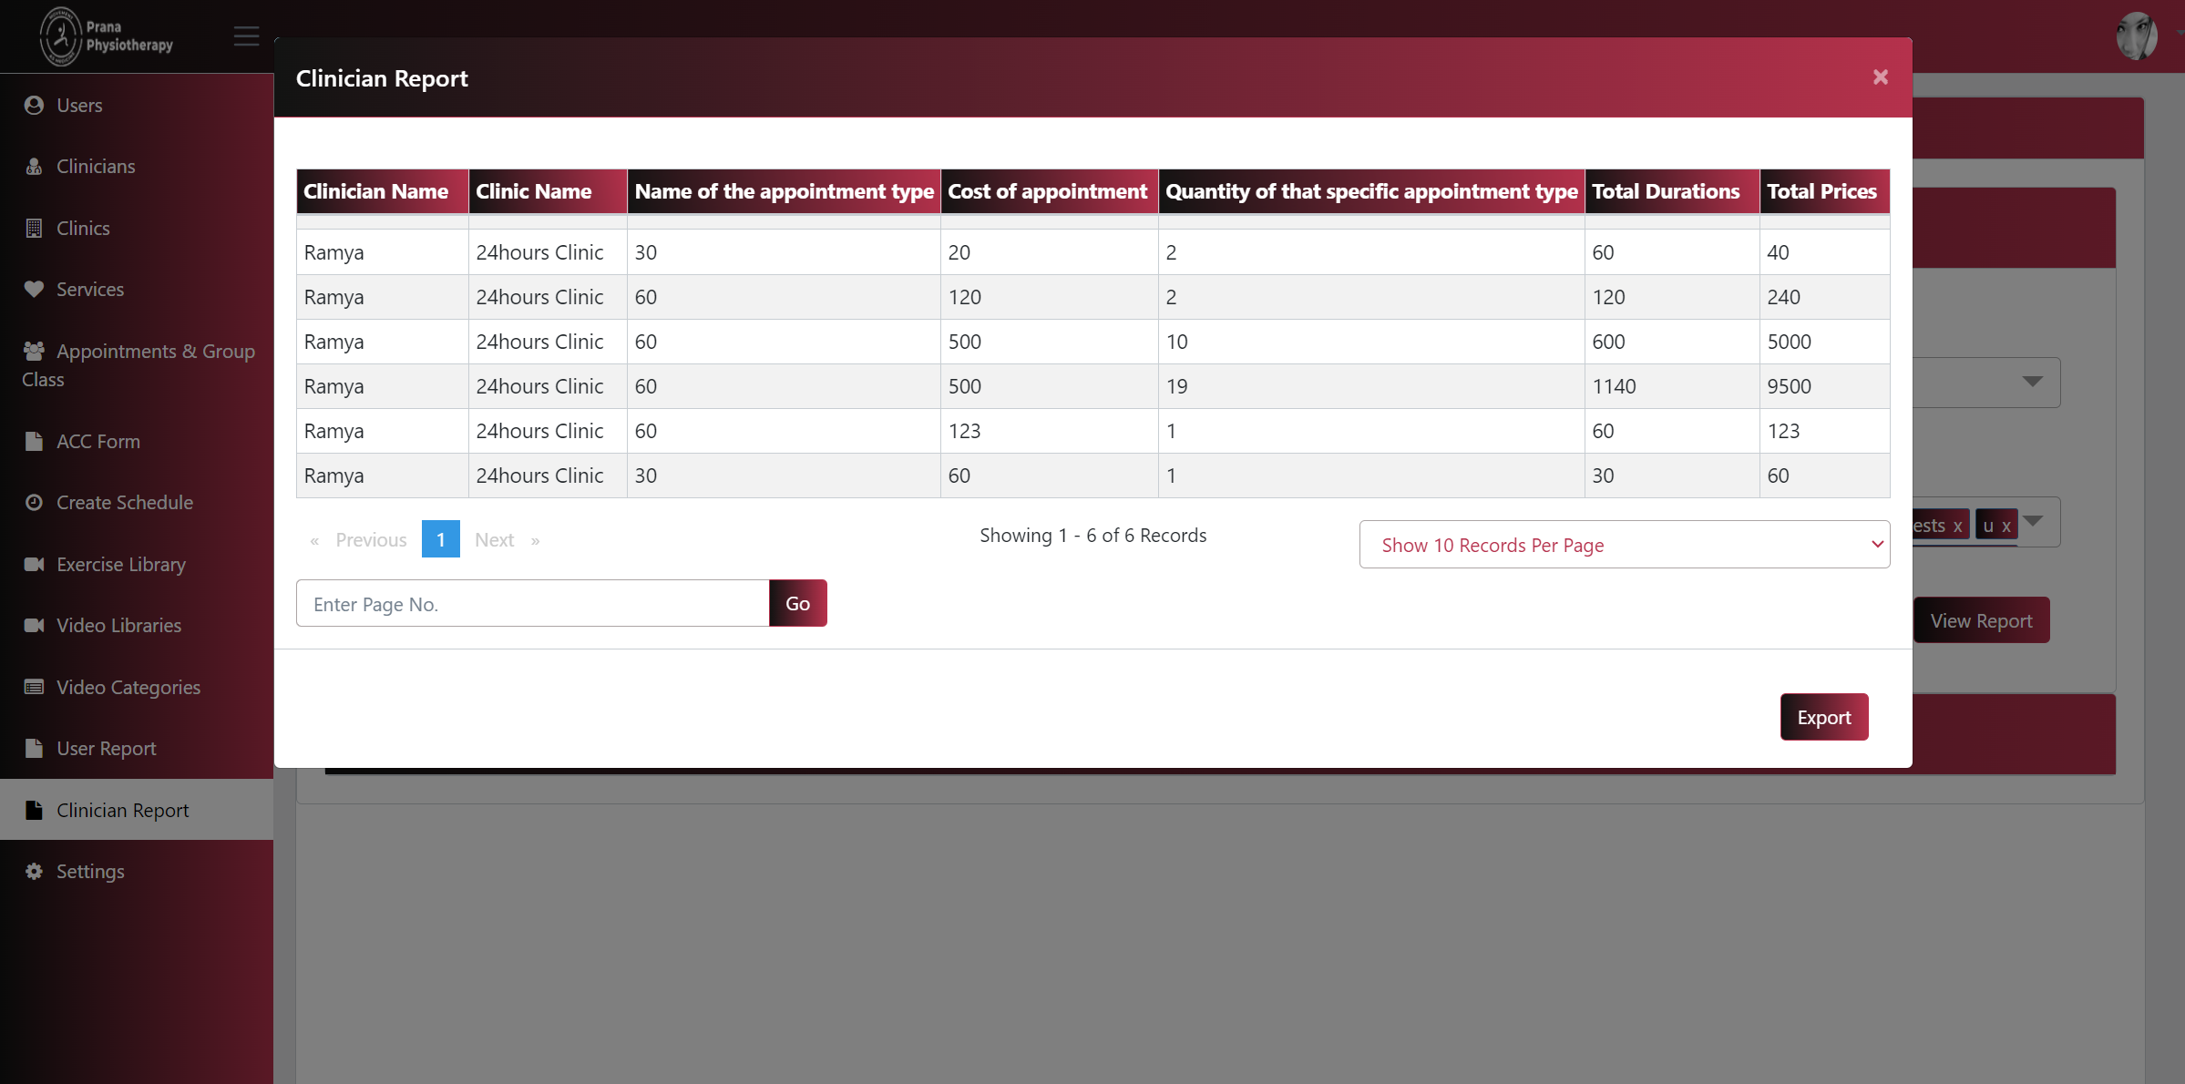This screenshot has height=1084, width=2185.
Task: Click the Next pagination link
Action: click(x=495, y=540)
